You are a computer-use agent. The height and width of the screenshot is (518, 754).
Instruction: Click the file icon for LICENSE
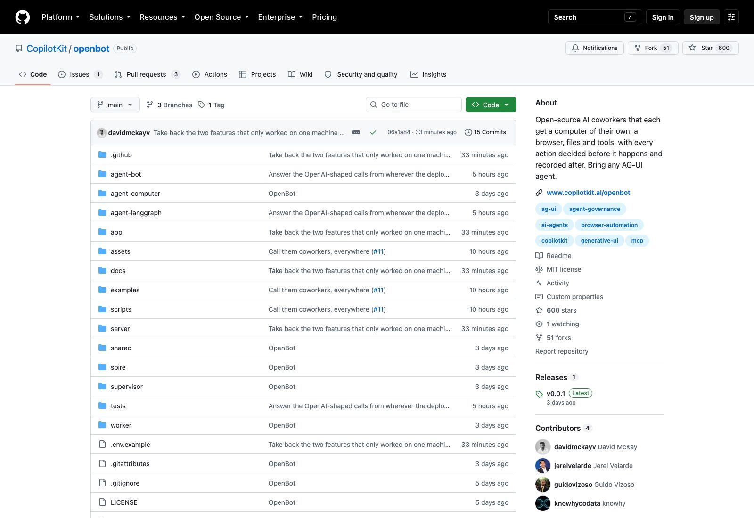click(x=102, y=502)
